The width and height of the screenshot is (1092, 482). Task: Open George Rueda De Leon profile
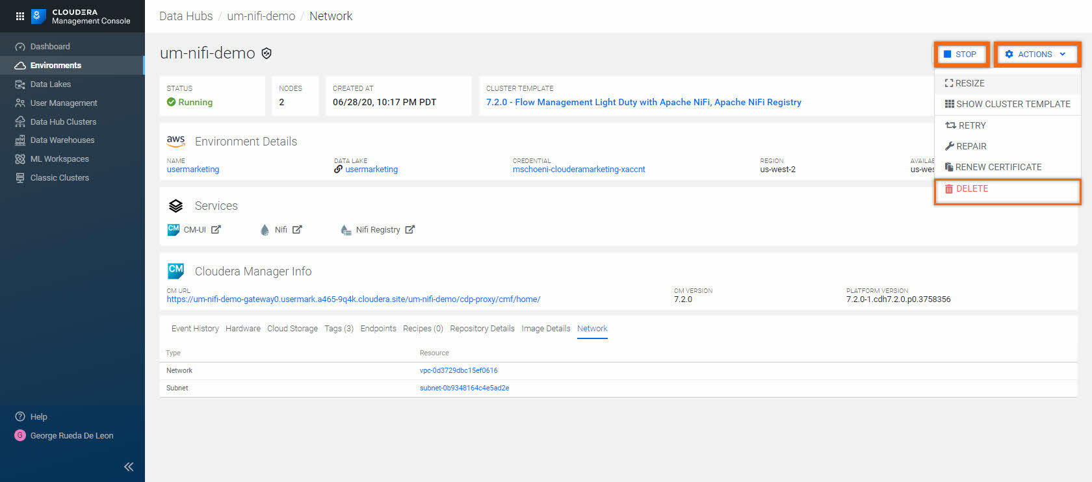pos(72,436)
